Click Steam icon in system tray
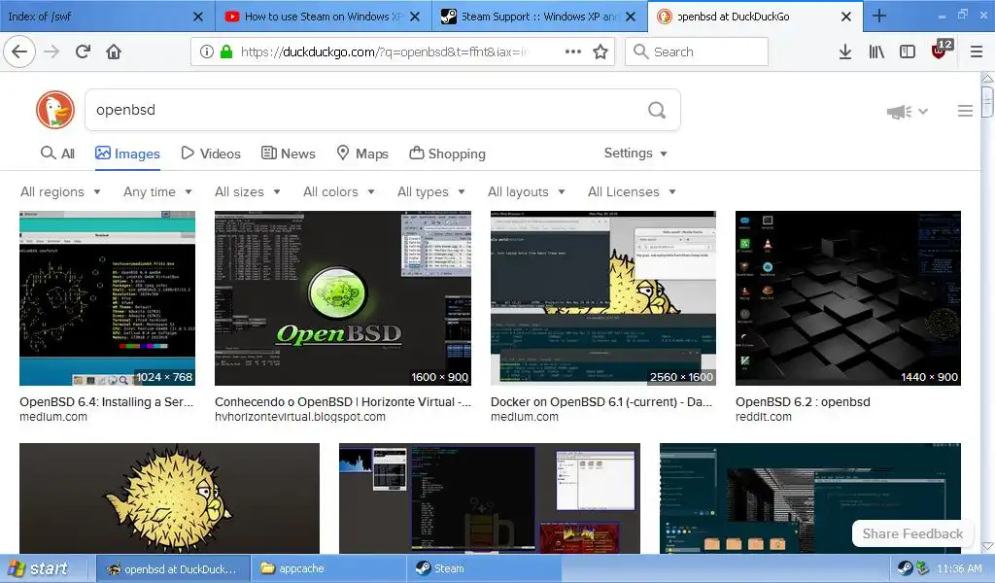The width and height of the screenshot is (995, 583). [x=905, y=568]
